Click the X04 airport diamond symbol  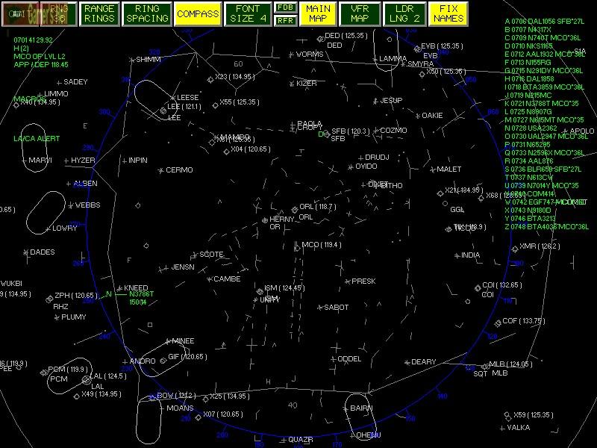(226, 152)
